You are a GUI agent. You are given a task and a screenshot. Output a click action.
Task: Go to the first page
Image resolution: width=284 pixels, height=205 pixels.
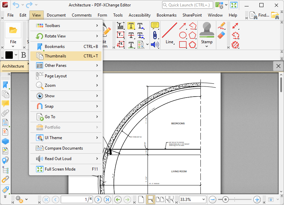pos(46,200)
